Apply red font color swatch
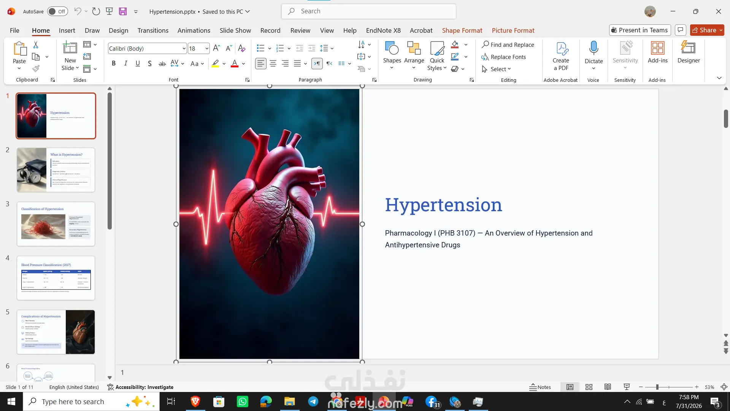The width and height of the screenshot is (730, 411). click(x=235, y=64)
